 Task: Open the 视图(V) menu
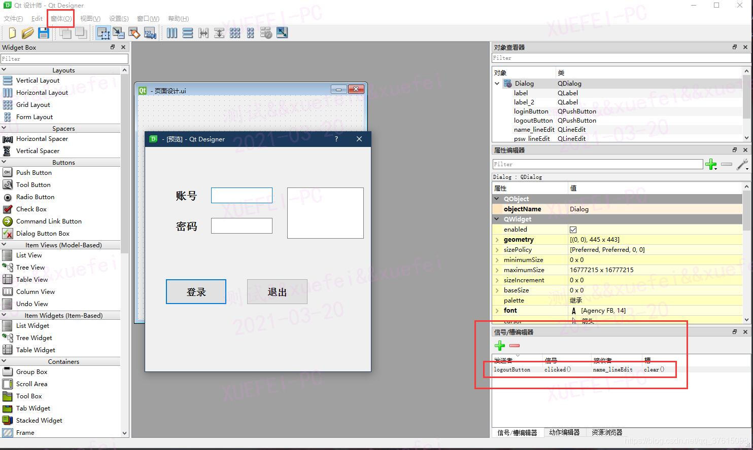pos(90,19)
